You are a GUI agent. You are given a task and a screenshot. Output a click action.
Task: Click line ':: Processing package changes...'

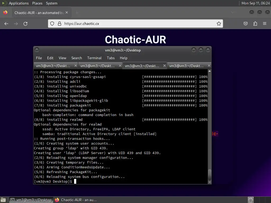point(67,72)
